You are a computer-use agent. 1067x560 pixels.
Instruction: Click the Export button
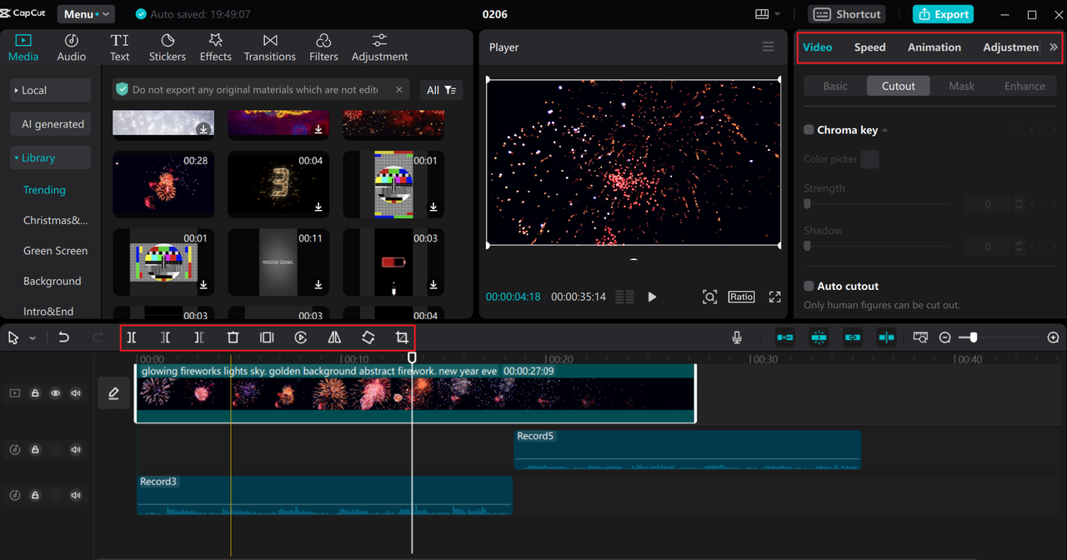(943, 14)
